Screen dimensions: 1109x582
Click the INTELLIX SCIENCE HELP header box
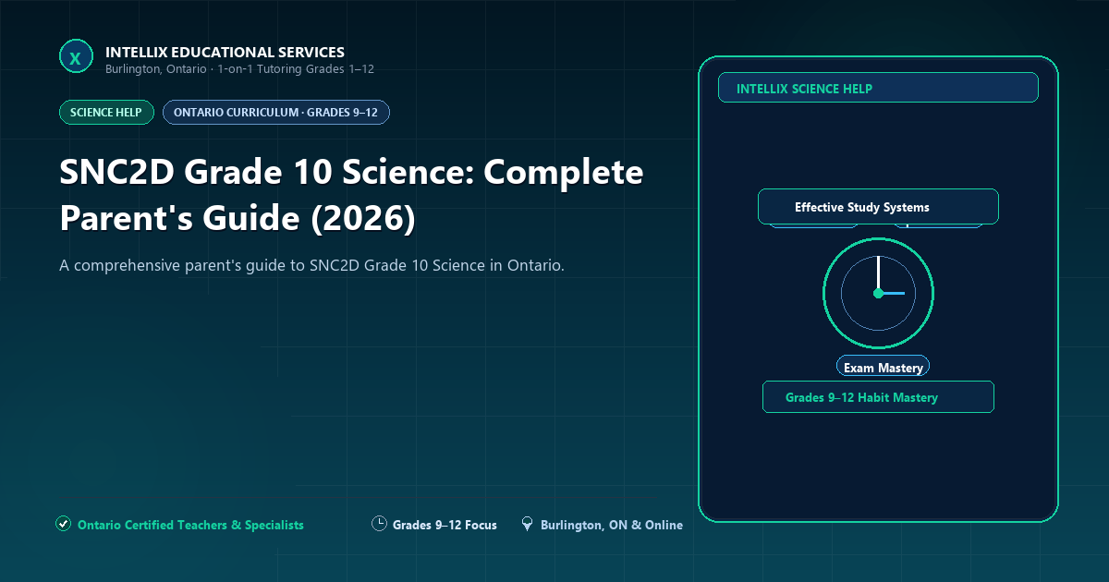(878, 88)
